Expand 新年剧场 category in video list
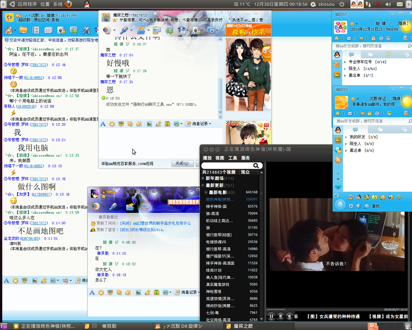 pyautogui.click(x=203, y=178)
